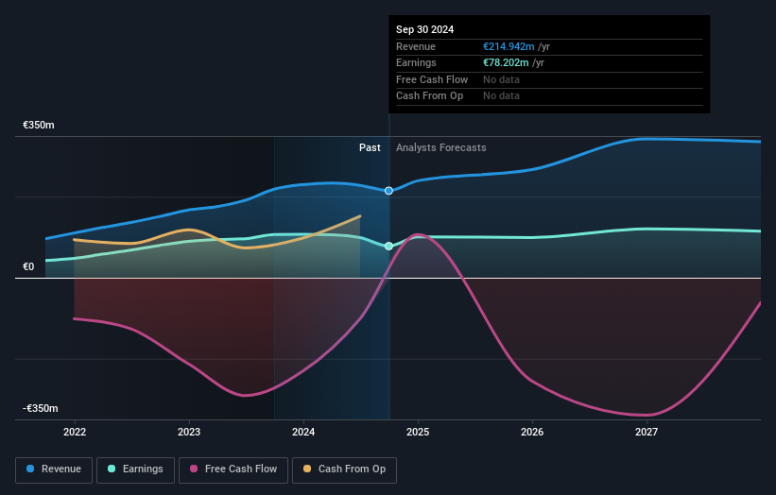The height and width of the screenshot is (495, 776).
Task: Click No data beside Cash From Op
Action: pyautogui.click(x=501, y=96)
